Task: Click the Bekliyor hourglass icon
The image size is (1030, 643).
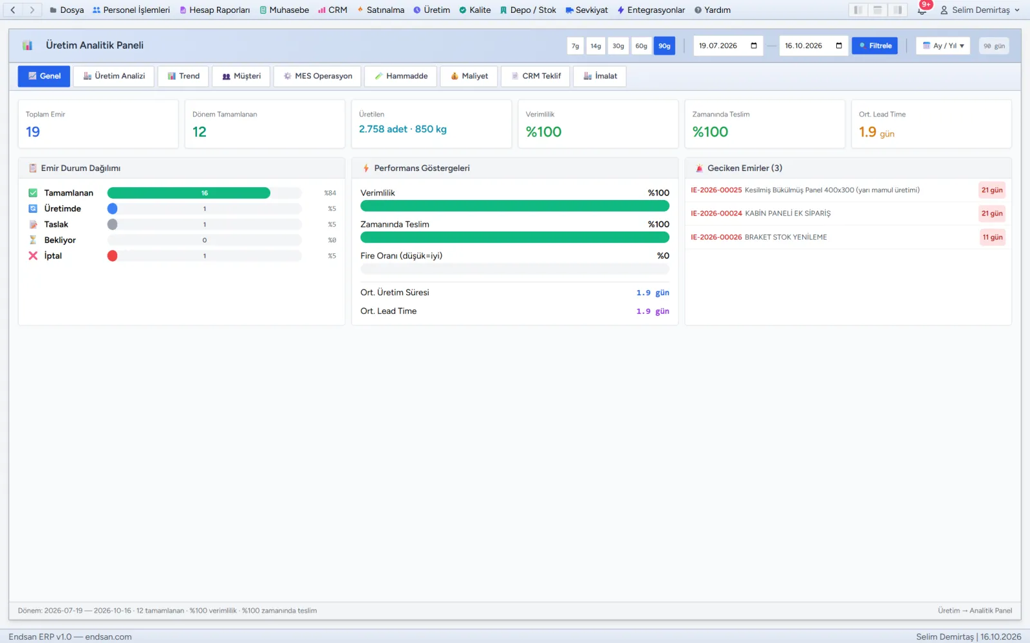Action: click(x=33, y=240)
